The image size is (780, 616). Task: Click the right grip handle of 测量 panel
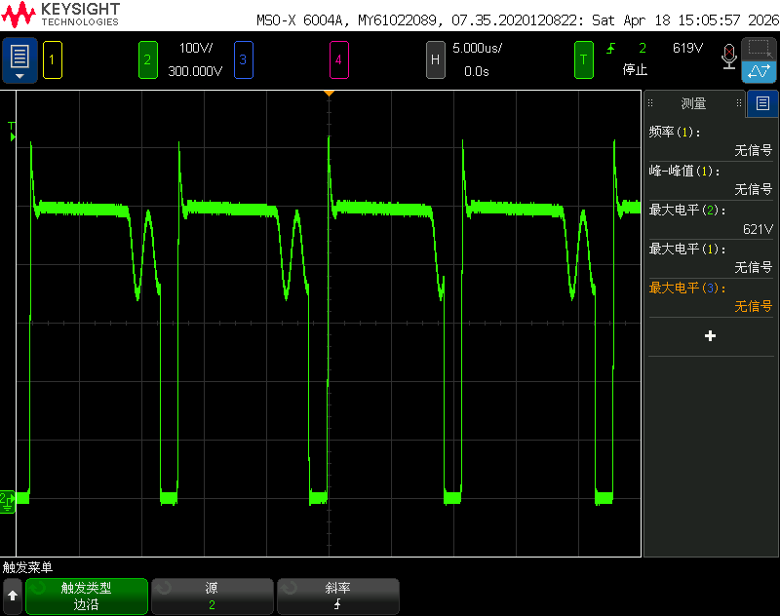[739, 103]
